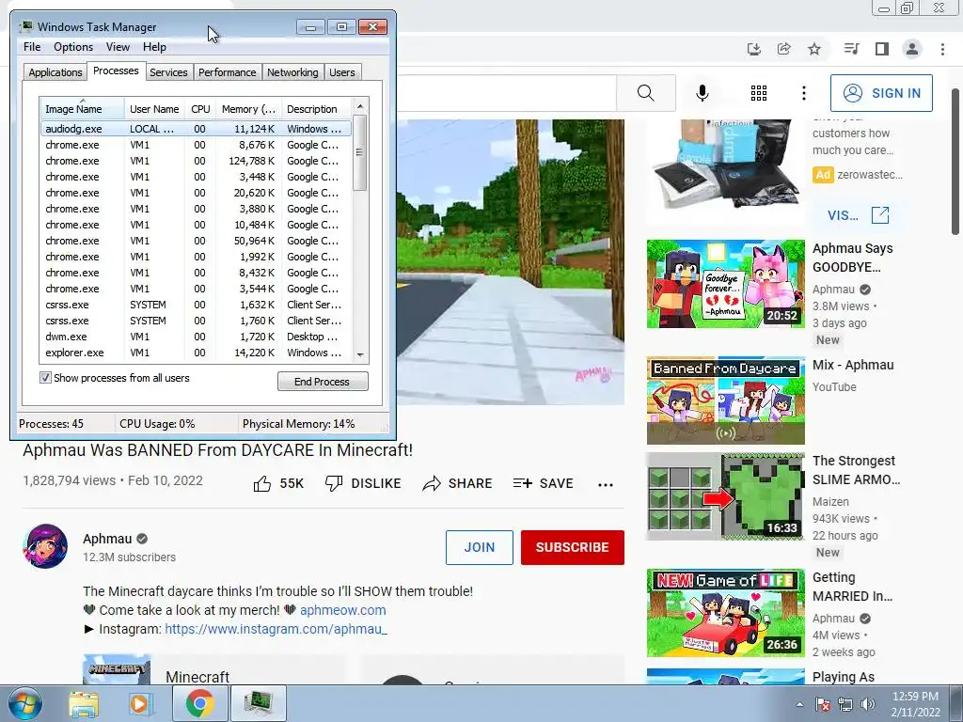Viewport: 963px width, 722px height.
Task: Show hidden tray icons arrow
Action: click(x=799, y=704)
